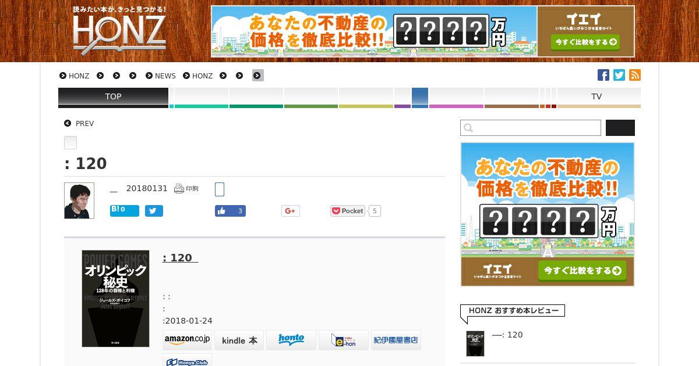This screenshot has width=699, height=366.
Task: Share the article via the Twitter bird button
Action: coord(154,211)
